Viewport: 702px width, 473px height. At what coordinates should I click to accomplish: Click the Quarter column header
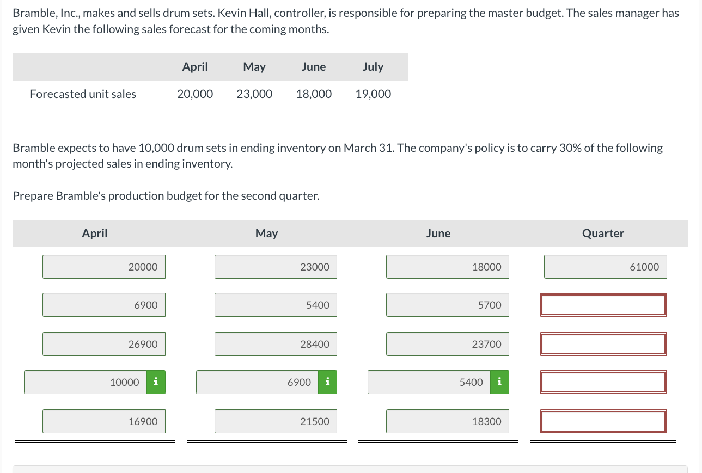pos(603,234)
